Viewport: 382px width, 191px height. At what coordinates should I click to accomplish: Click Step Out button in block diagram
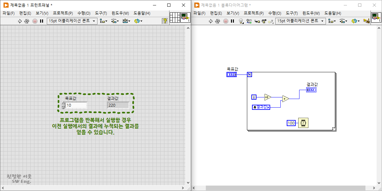coord(271,21)
